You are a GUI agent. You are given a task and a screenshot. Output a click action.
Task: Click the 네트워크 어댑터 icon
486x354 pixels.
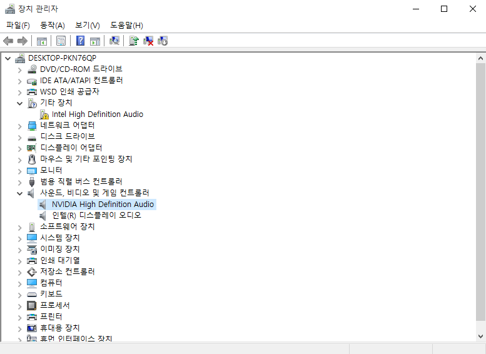[x=32, y=126]
